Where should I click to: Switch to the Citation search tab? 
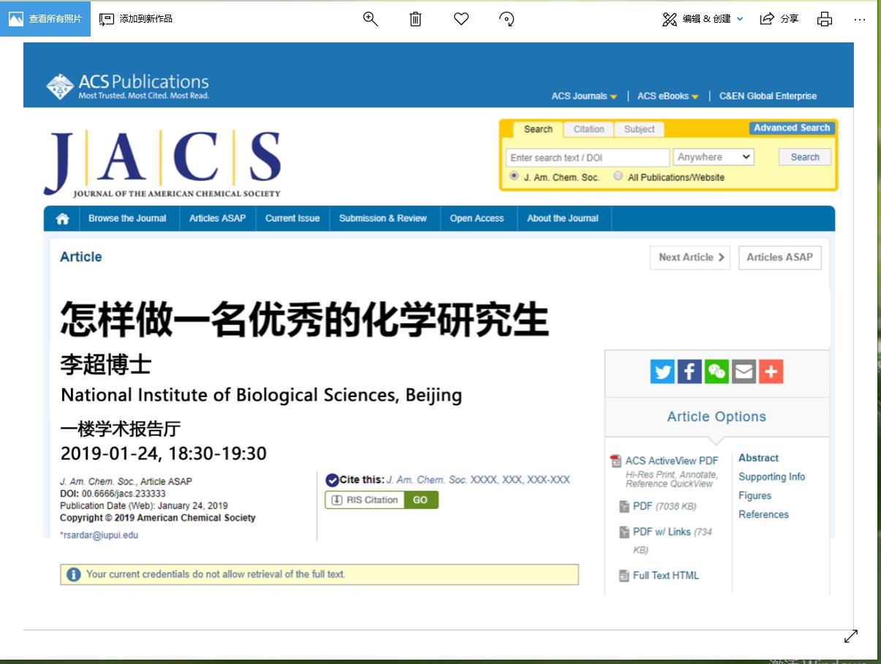tap(589, 129)
